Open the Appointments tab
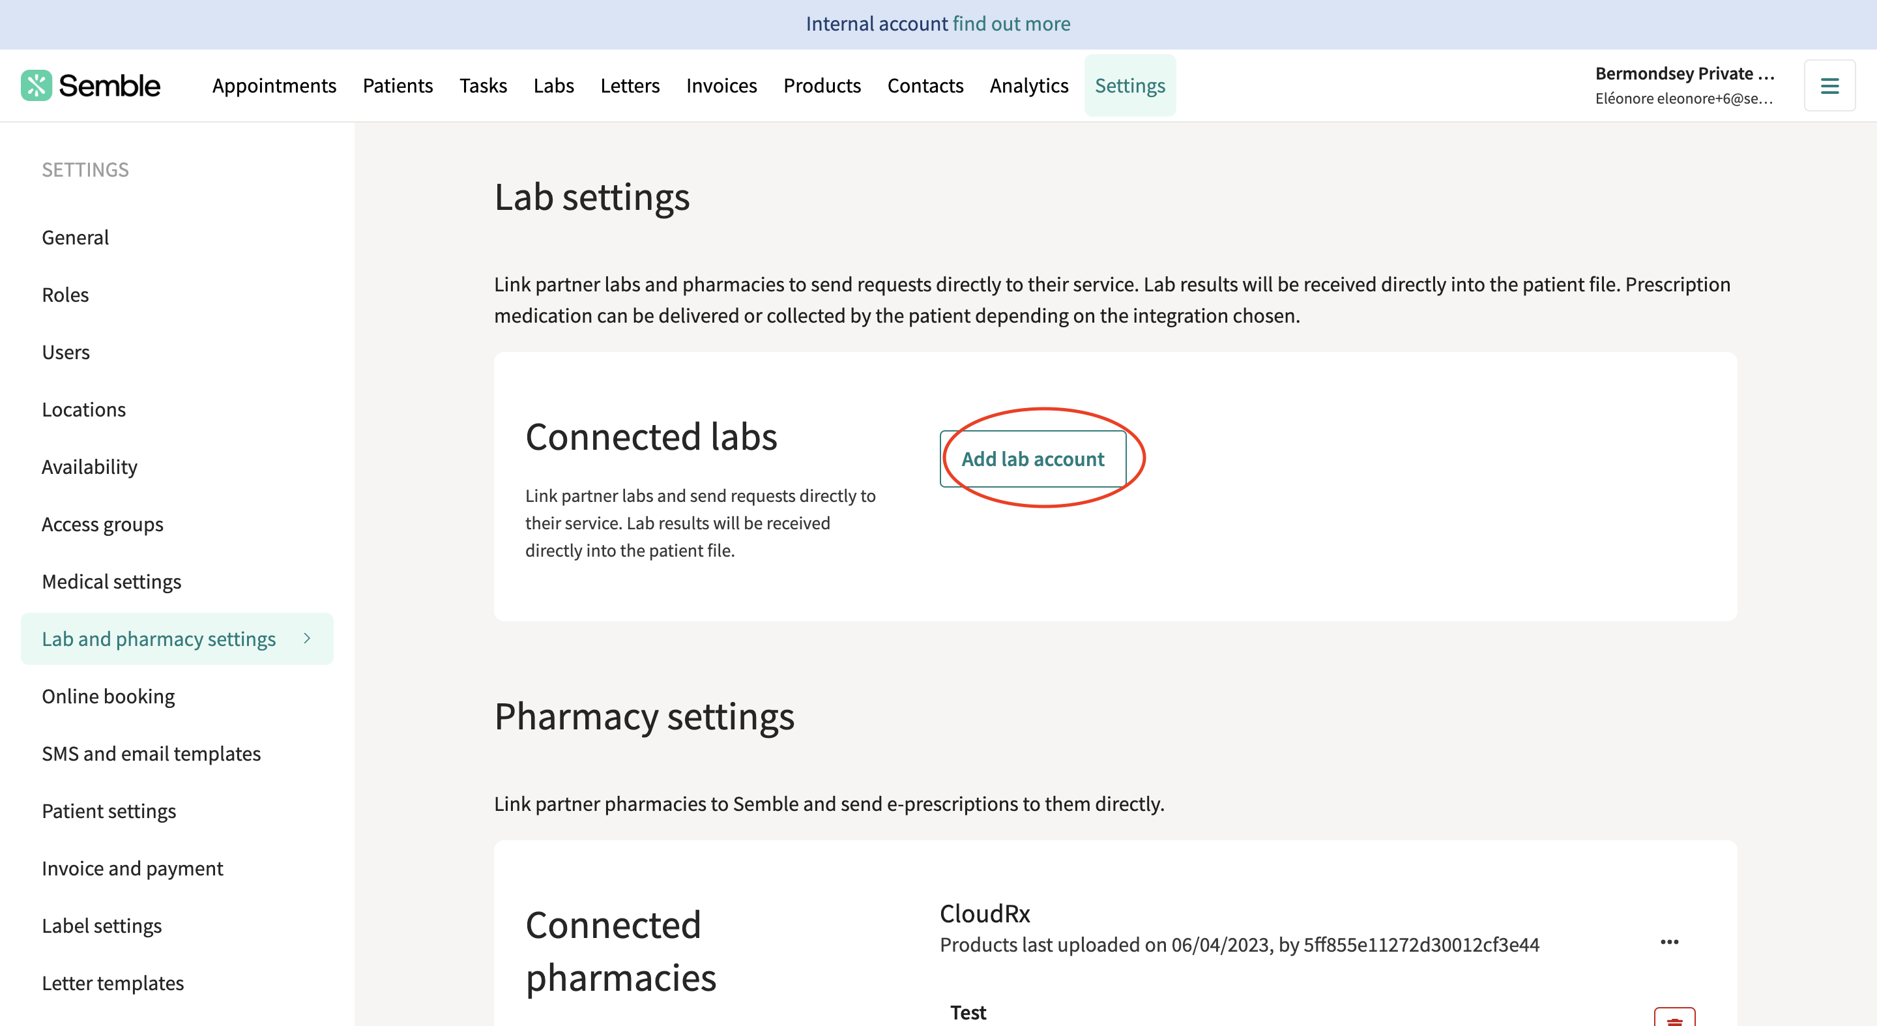Image resolution: width=1877 pixels, height=1026 pixels. (x=274, y=85)
